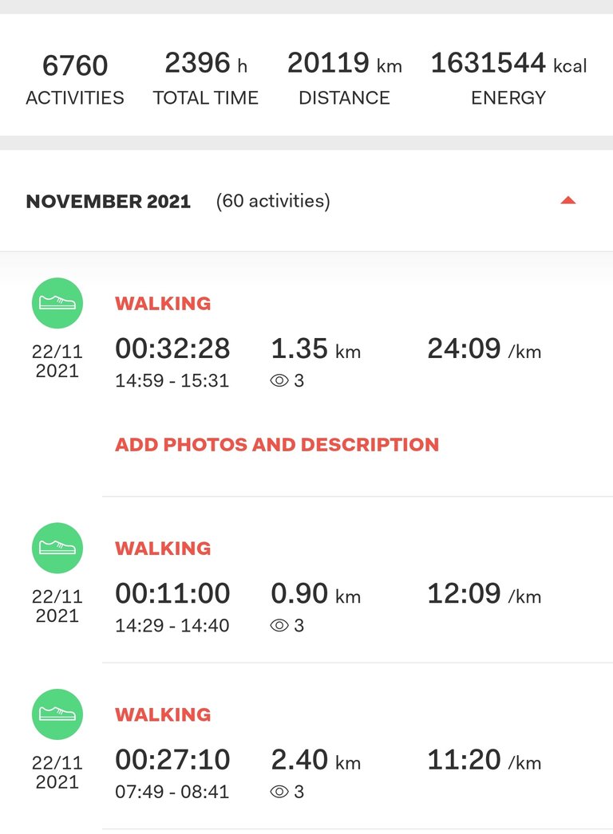Select the 1631544 kcal Energy stat

508,79
